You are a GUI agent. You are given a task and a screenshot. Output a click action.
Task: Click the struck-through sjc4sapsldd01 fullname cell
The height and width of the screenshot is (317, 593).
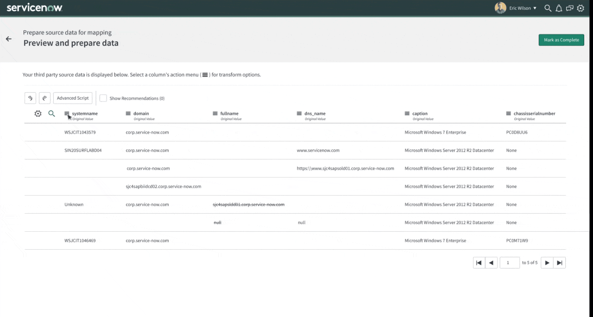point(249,204)
